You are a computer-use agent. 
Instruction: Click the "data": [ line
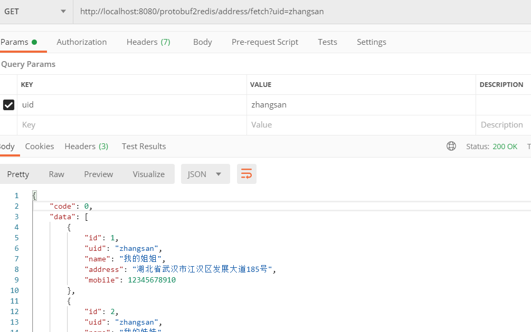click(69, 217)
